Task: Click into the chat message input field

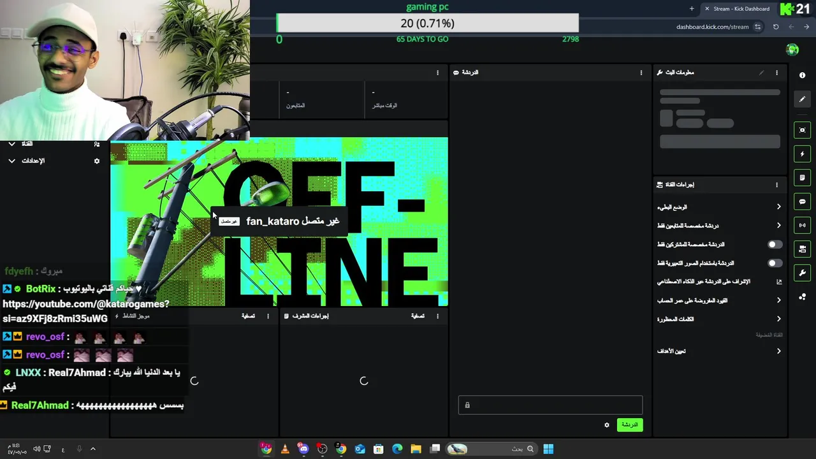Action: pyautogui.click(x=550, y=405)
